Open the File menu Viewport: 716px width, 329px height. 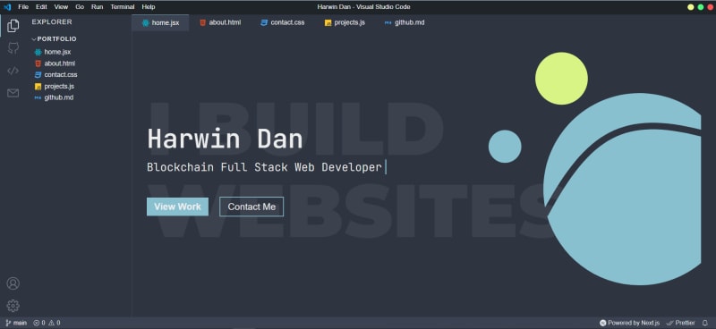tap(23, 7)
